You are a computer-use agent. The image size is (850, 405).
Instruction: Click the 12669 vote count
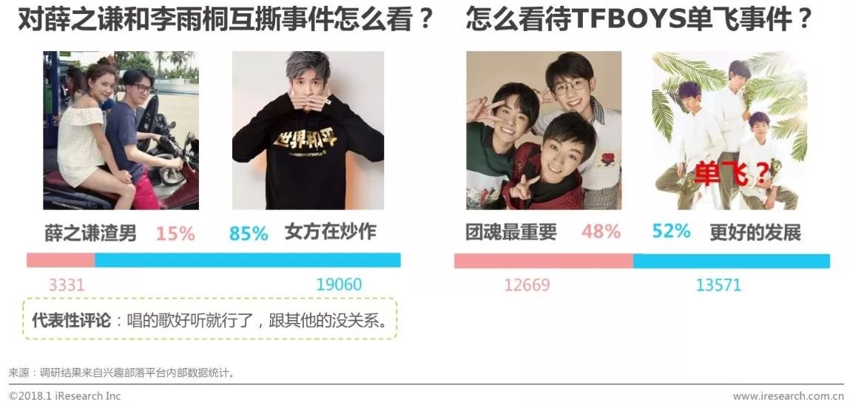pos(527,285)
